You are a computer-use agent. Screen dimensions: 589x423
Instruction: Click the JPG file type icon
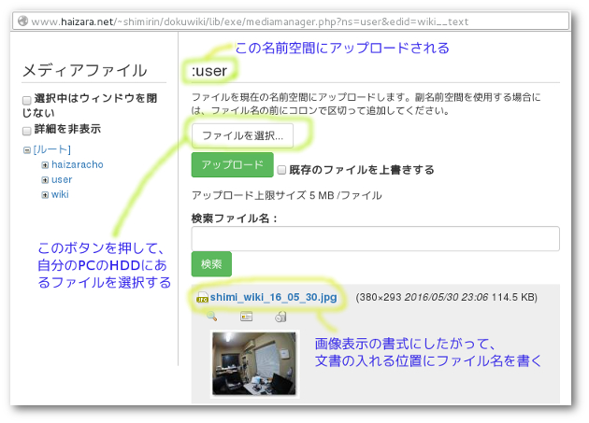coord(202,298)
